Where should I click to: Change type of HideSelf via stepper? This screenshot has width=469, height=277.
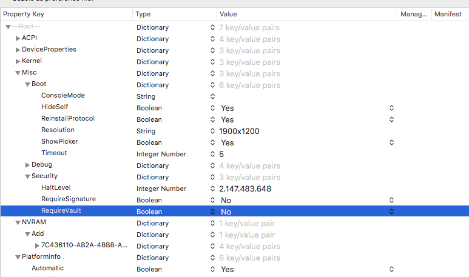click(212, 108)
